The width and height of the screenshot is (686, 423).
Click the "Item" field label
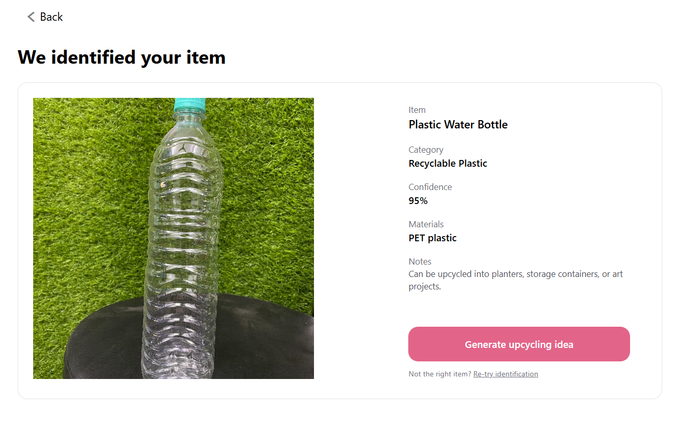point(417,110)
